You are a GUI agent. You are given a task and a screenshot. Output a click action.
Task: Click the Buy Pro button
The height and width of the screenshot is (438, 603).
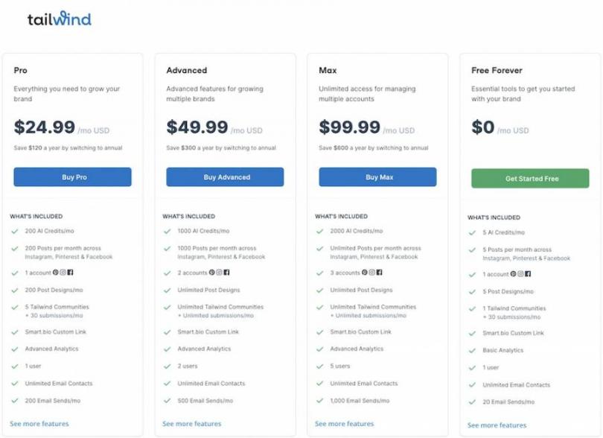(x=72, y=177)
